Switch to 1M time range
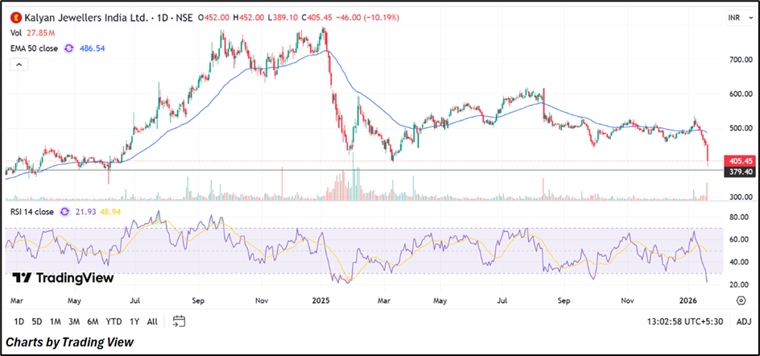 56,321
